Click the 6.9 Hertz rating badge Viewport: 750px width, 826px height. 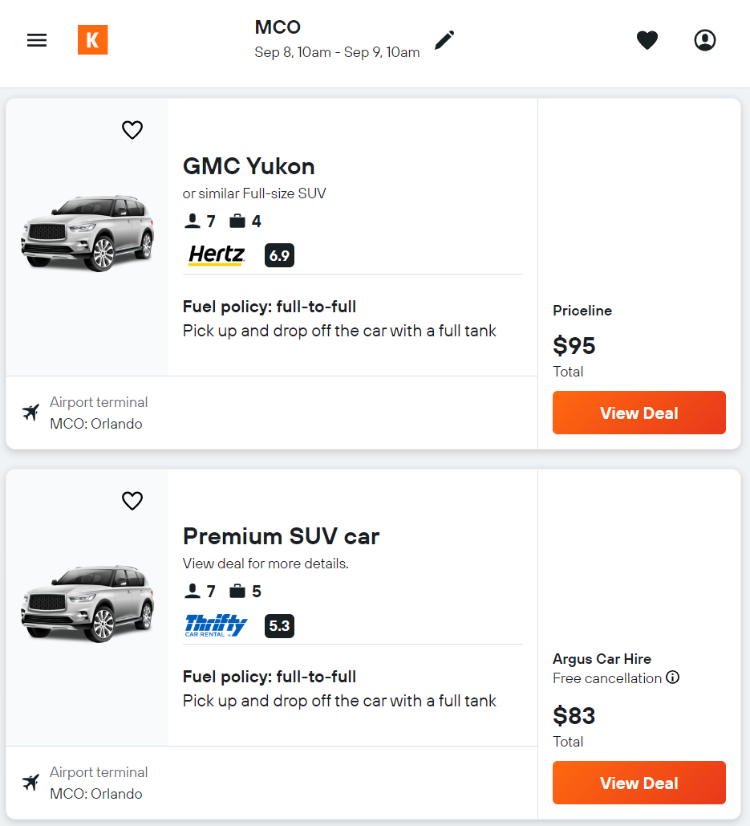[279, 255]
